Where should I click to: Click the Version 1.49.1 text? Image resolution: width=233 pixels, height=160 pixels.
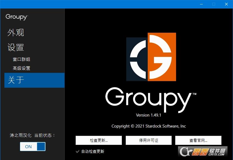(x=149, y=115)
